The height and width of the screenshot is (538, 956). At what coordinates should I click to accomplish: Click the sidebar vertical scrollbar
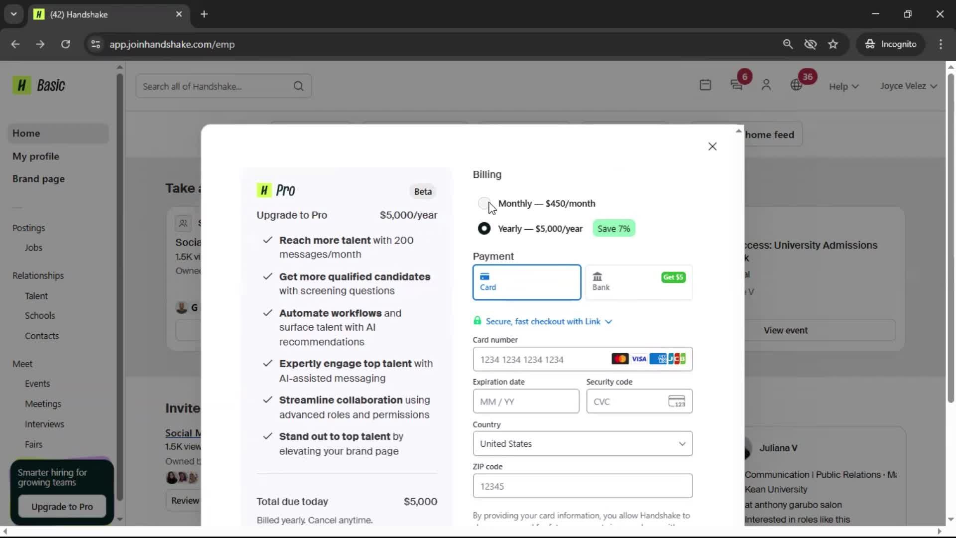pos(119,287)
